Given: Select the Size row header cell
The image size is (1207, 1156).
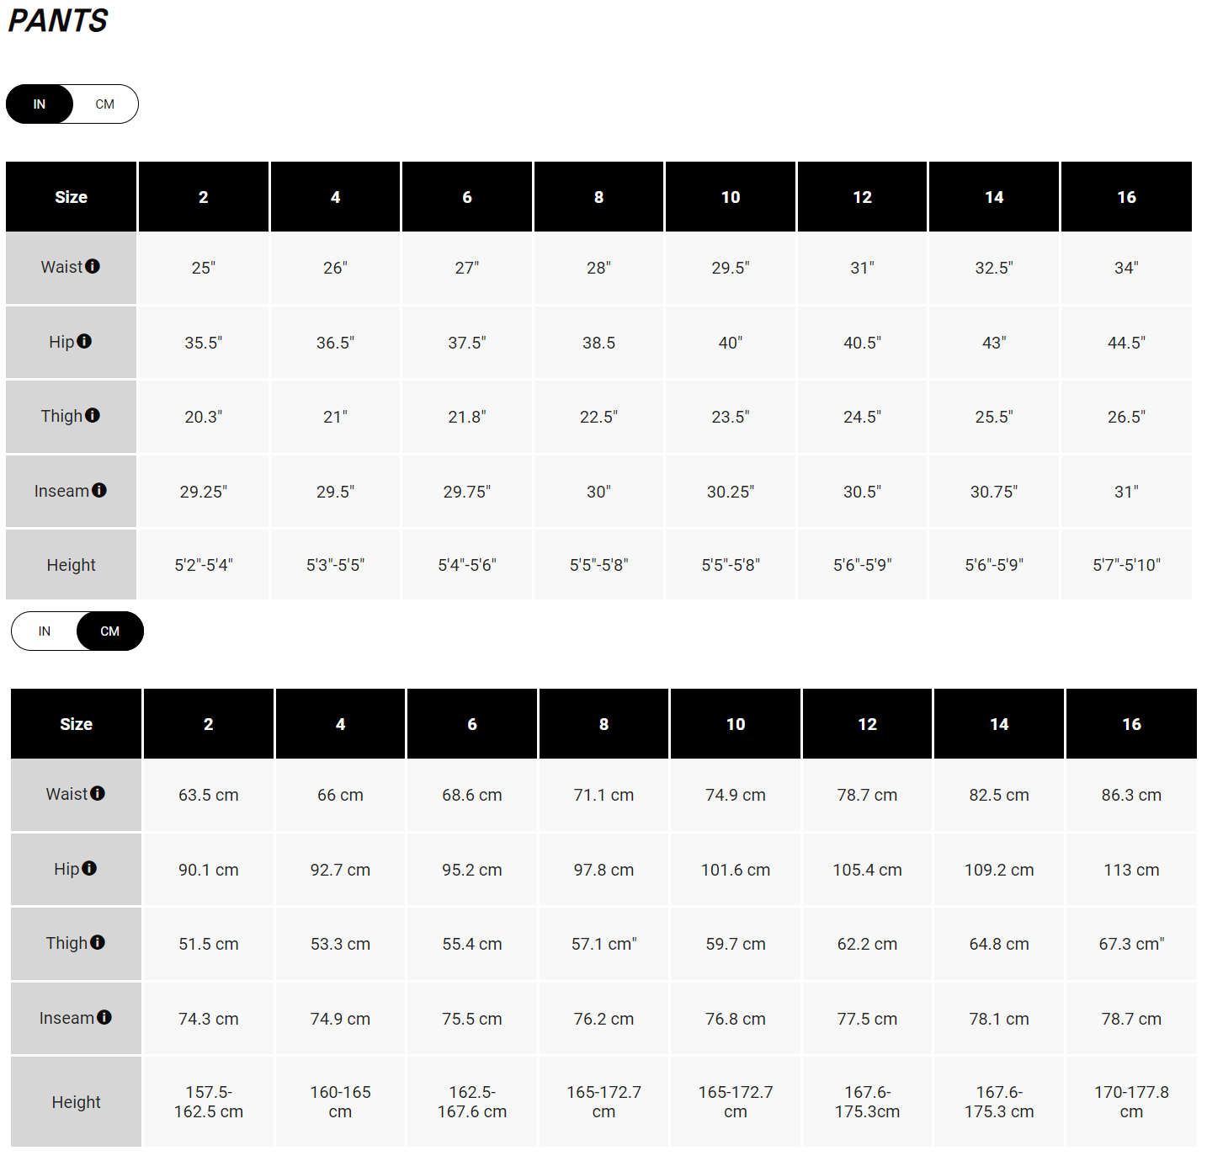Looking at the screenshot, I should [71, 196].
